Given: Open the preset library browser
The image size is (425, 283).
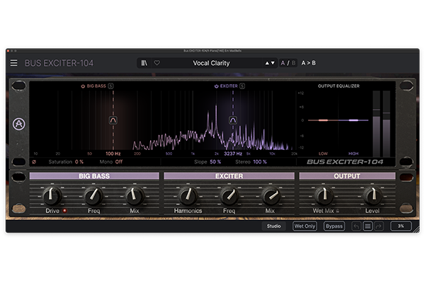Looking at the screenshot, I should coord(144,62).
